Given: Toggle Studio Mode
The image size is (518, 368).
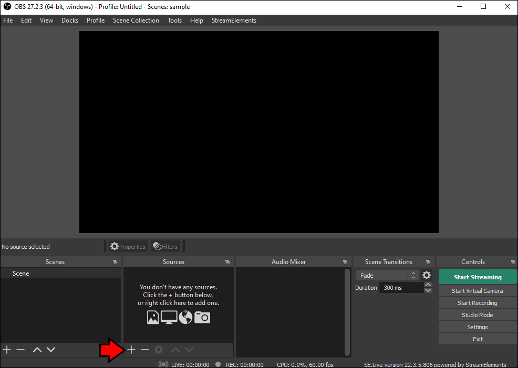Looking at the screenshot, I should (x=477, y=314).
